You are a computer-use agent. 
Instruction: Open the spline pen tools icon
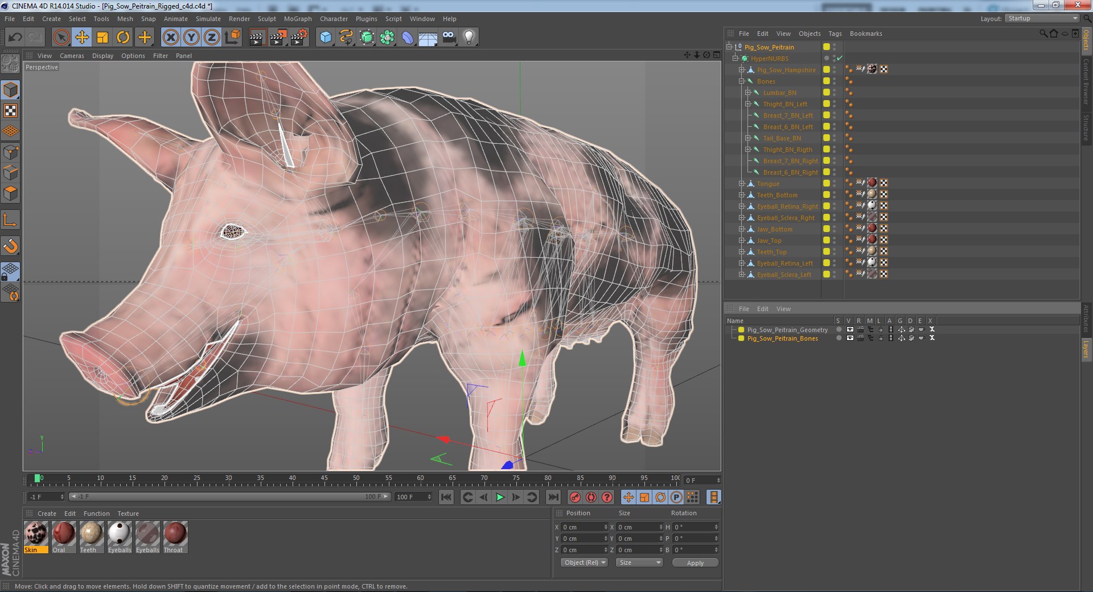click(x=346, y=38)
